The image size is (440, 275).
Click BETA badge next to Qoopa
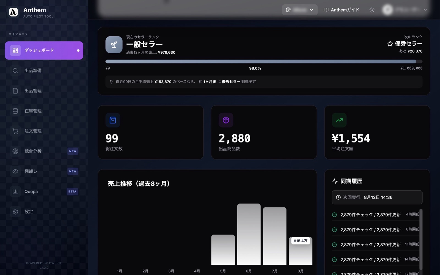tap(73, 191)
